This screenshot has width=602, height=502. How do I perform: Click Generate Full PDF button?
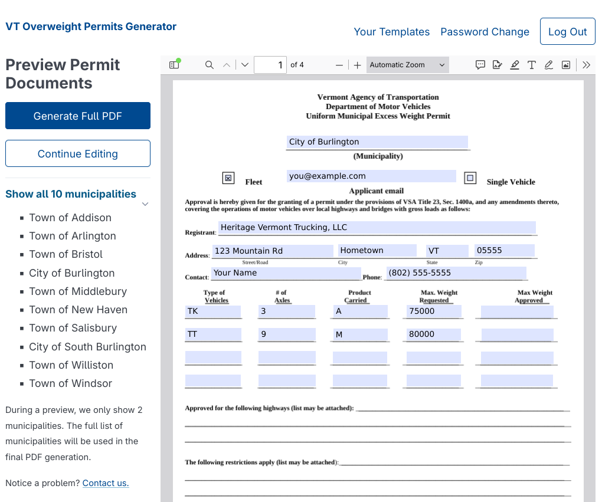point(78,116)
